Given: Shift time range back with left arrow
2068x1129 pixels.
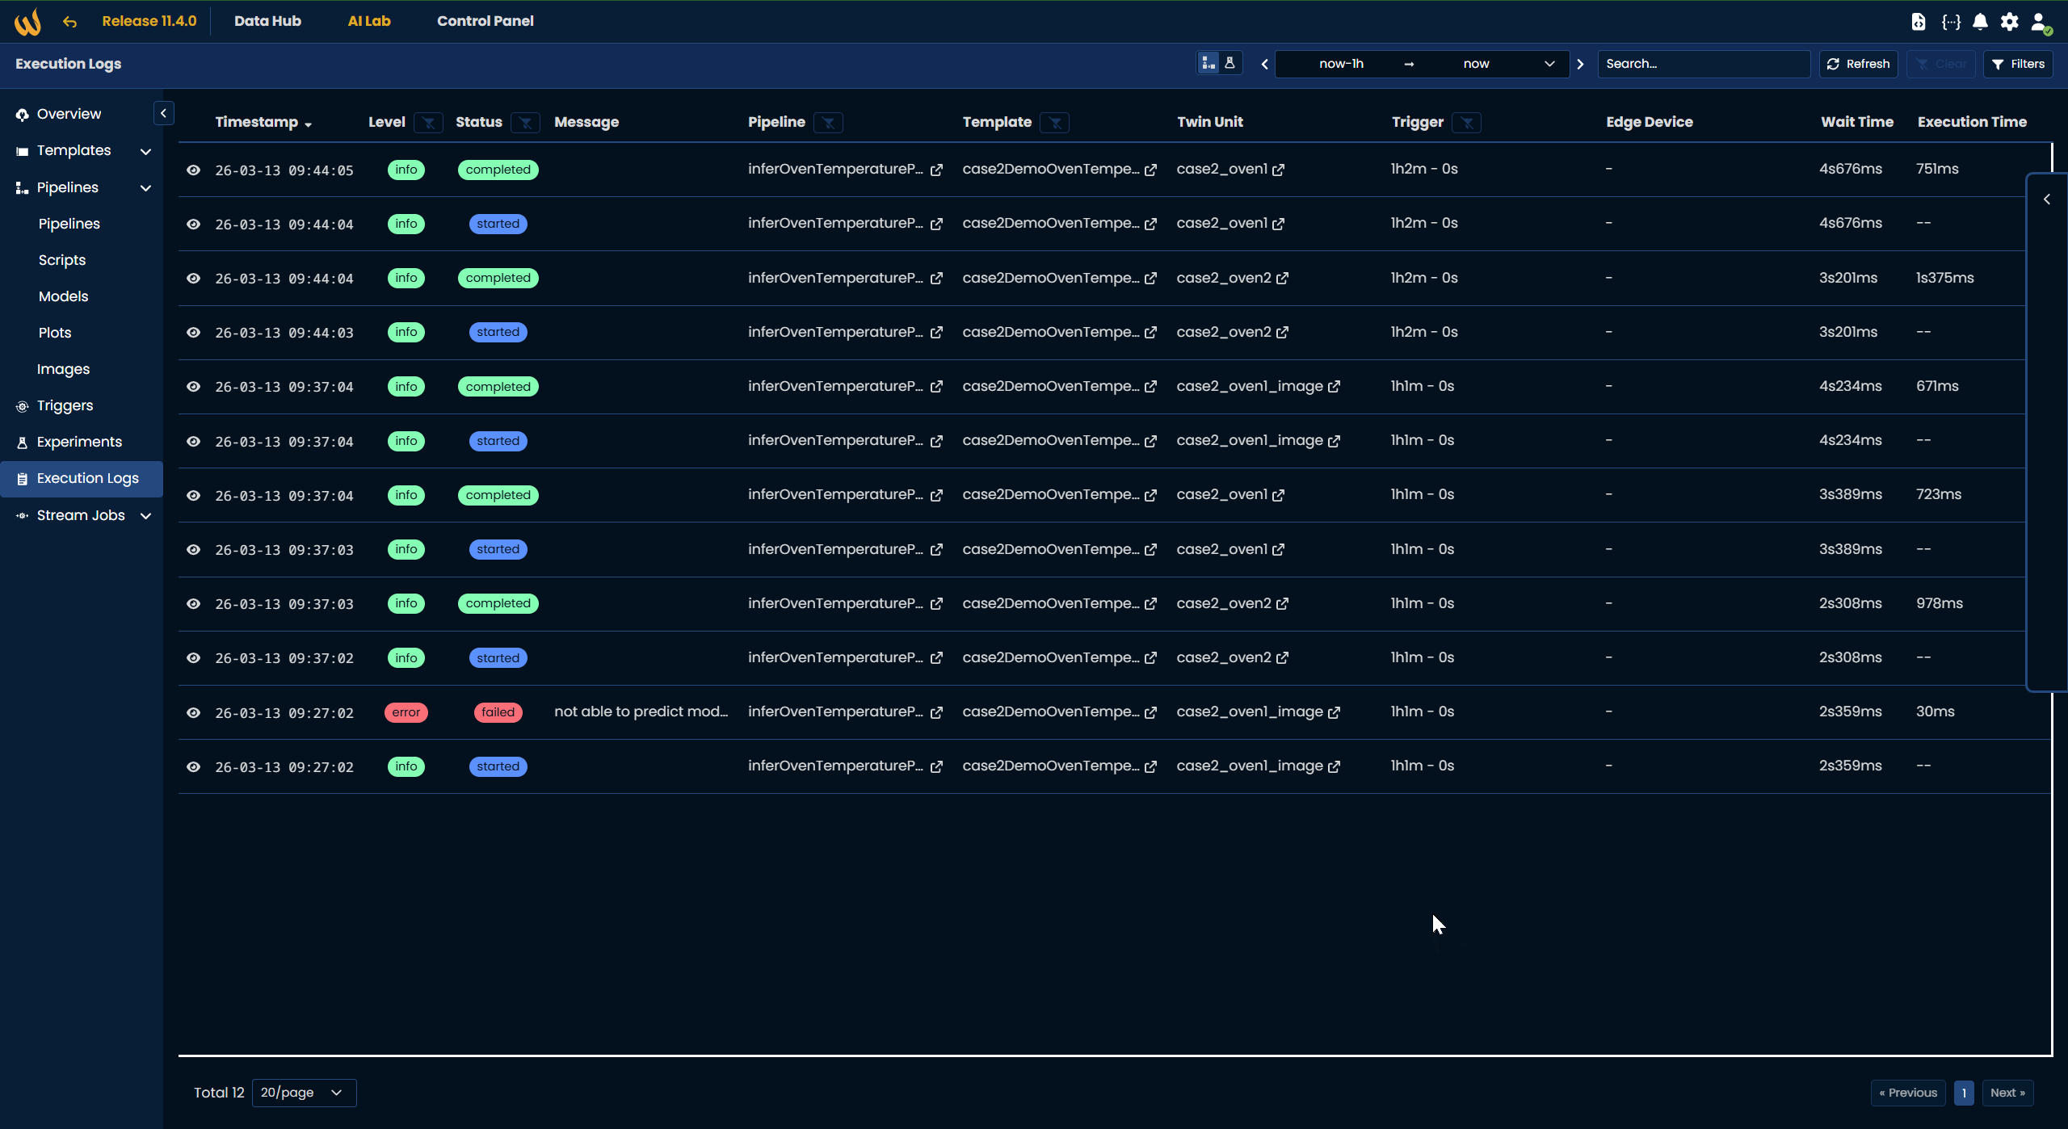Looking at the screenshot, I should pyautogui.click(x=1264, y=64).
